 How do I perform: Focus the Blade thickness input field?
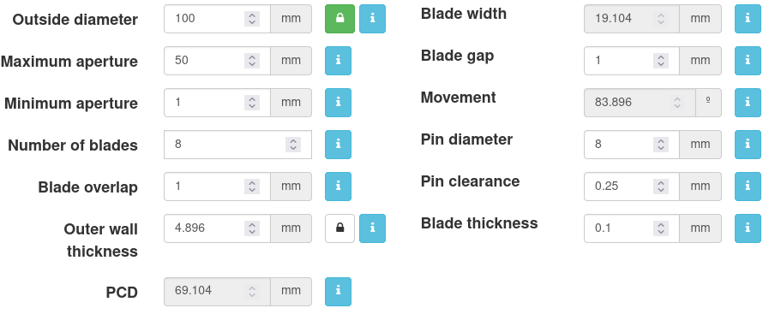632,228
